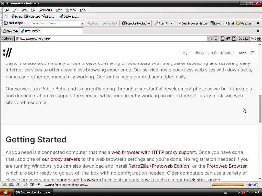The height and width of the screenshot is (196, 262).
Task: Click the second status bar icon
Action: (x=11, y=185)
